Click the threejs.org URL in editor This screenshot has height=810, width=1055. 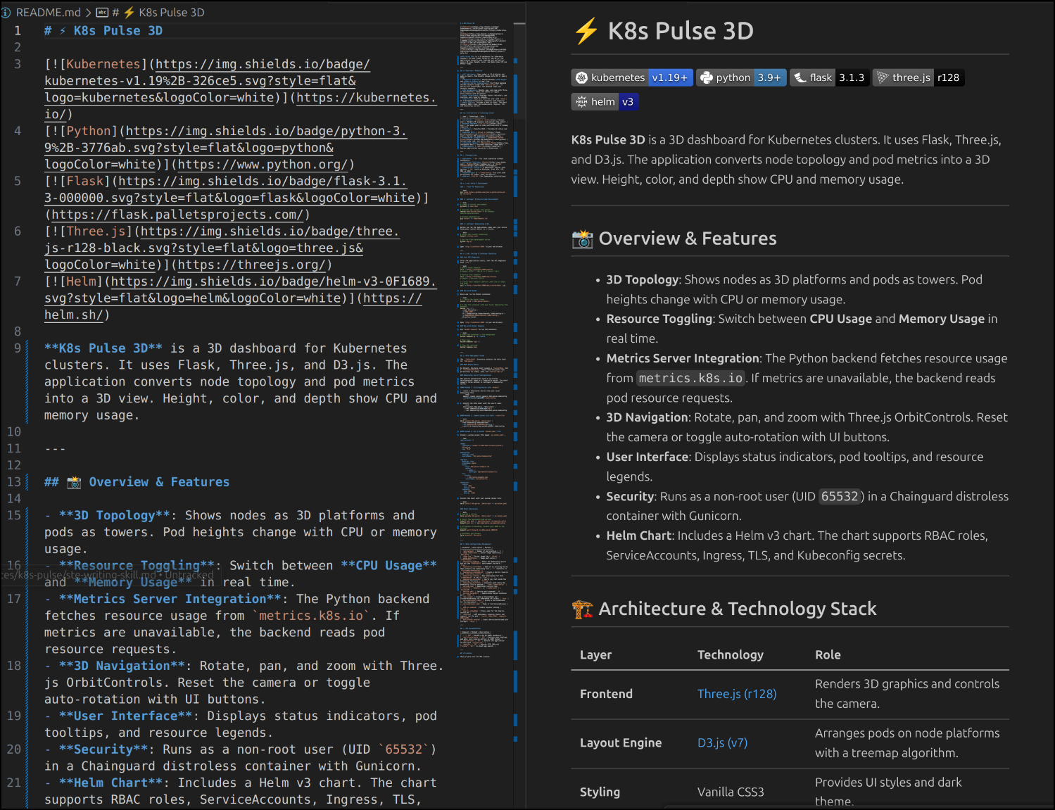(x=251, y=265)
